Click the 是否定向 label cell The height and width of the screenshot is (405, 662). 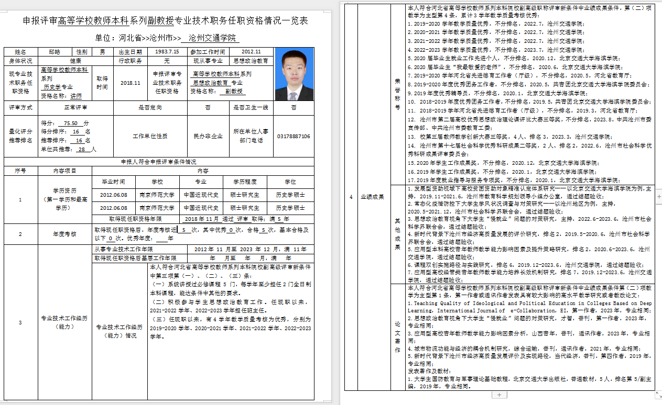(x=150, y=107)
